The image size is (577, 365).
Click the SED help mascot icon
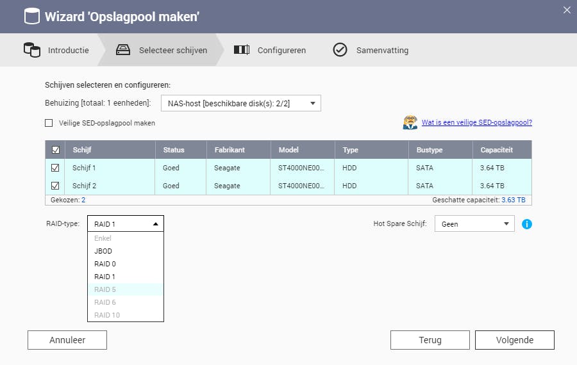pyautogui.click(x=410, y=122)
